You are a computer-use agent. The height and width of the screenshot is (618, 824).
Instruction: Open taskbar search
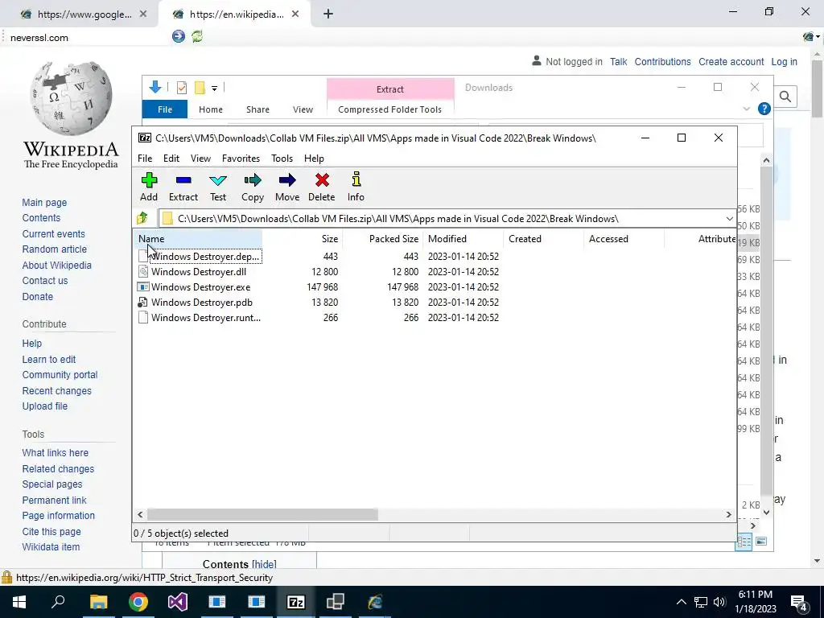tap(58, 602)
